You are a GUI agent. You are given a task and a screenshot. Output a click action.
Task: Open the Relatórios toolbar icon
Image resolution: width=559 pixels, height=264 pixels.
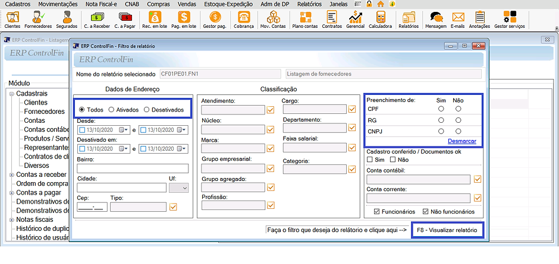point(409,20)
